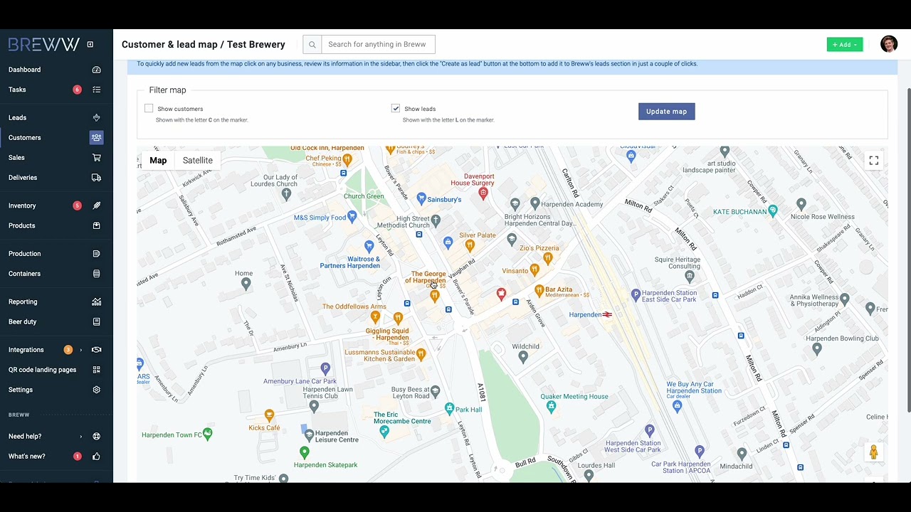Click the Integrations handshake icon

tap(96, 350)
